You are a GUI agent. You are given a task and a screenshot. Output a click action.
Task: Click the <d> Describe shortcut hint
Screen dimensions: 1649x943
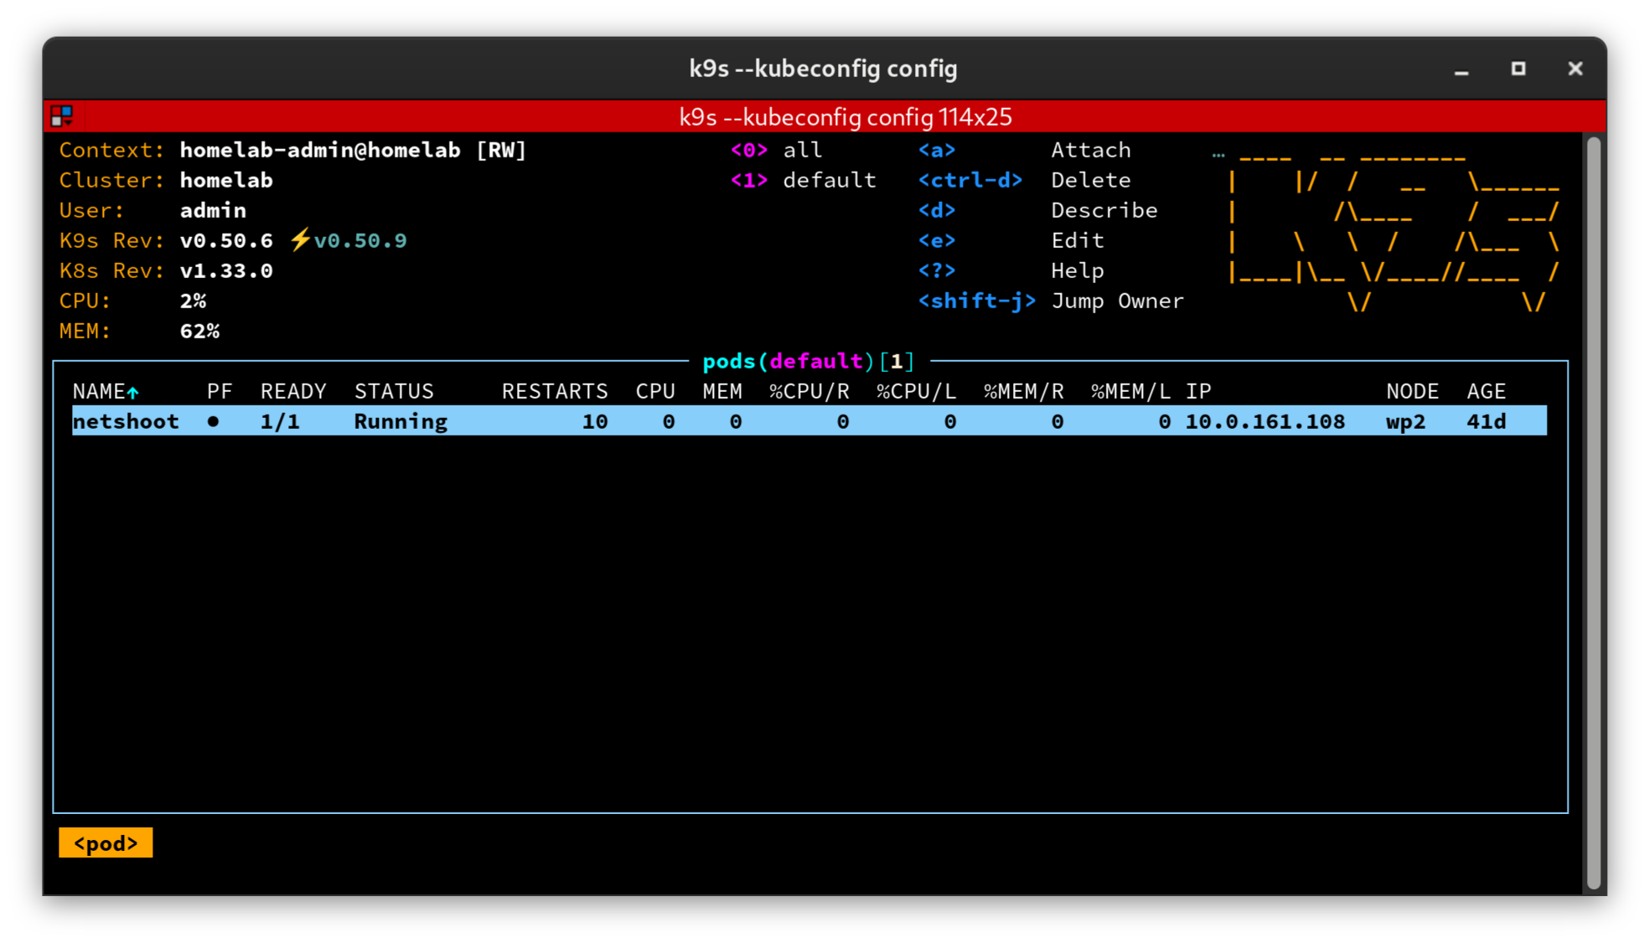(1037, 210)
